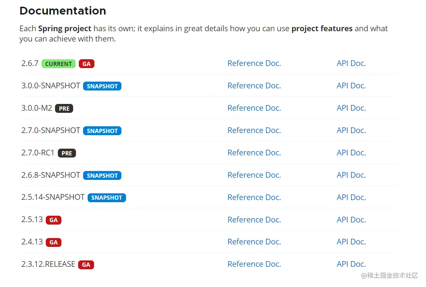Select the version text 2.6.8-SNAPSHOT
426x287 pixels.
click(51, 175)
